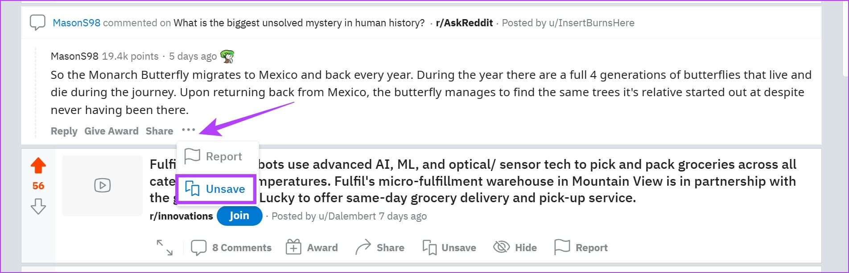Visit the r/AskReddit subreddit link
849x273 pixels.
[464, 23]
